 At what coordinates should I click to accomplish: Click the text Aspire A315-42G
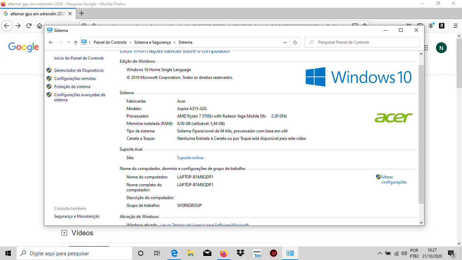192,109
